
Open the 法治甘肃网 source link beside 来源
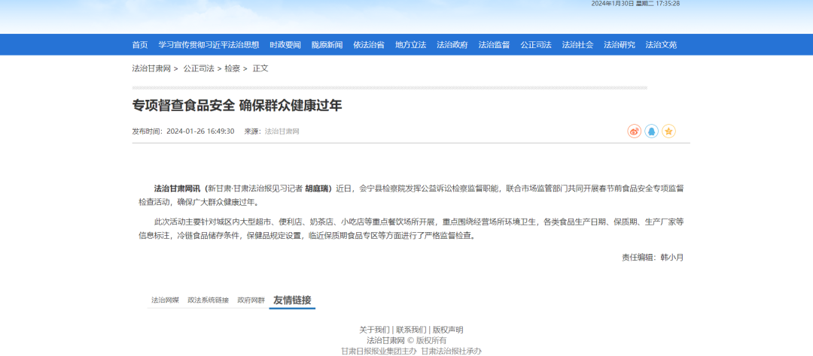click(x=282, y=131)
